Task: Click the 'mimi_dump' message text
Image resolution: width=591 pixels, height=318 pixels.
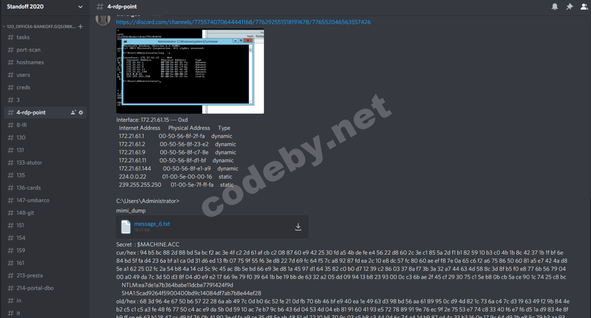Action: tap(131, 211)
